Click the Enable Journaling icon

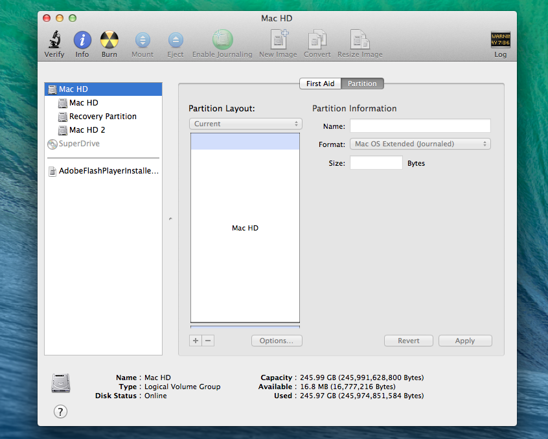tap(222, 39)
